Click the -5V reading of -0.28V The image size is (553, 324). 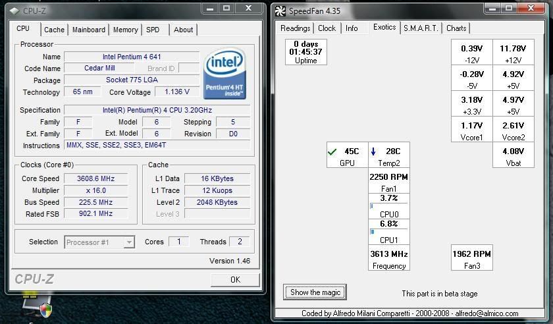tap(472, 78)
